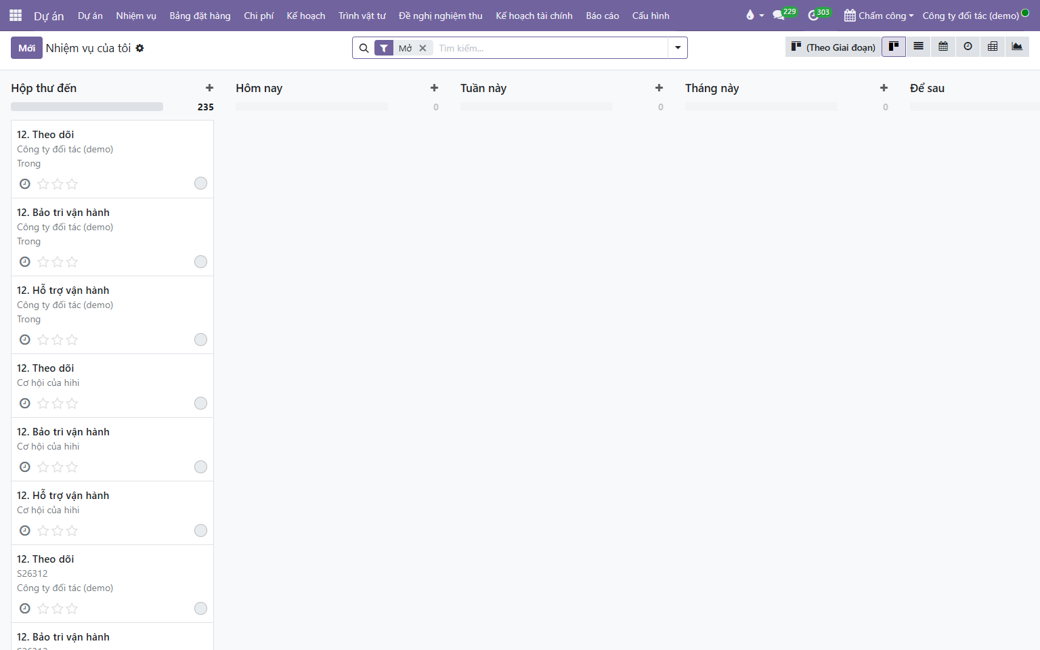Image resolution: width=1040 pixels, height=650 pixels.
Task: Switch to the calendar view
Action: 943,47
